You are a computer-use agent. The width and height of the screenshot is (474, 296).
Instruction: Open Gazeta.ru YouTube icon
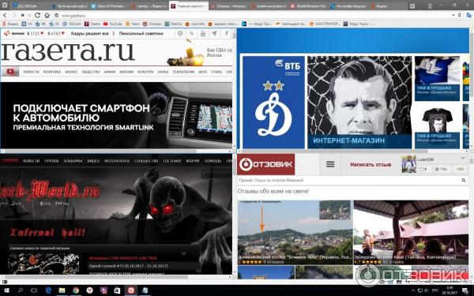tap(203, 33)
